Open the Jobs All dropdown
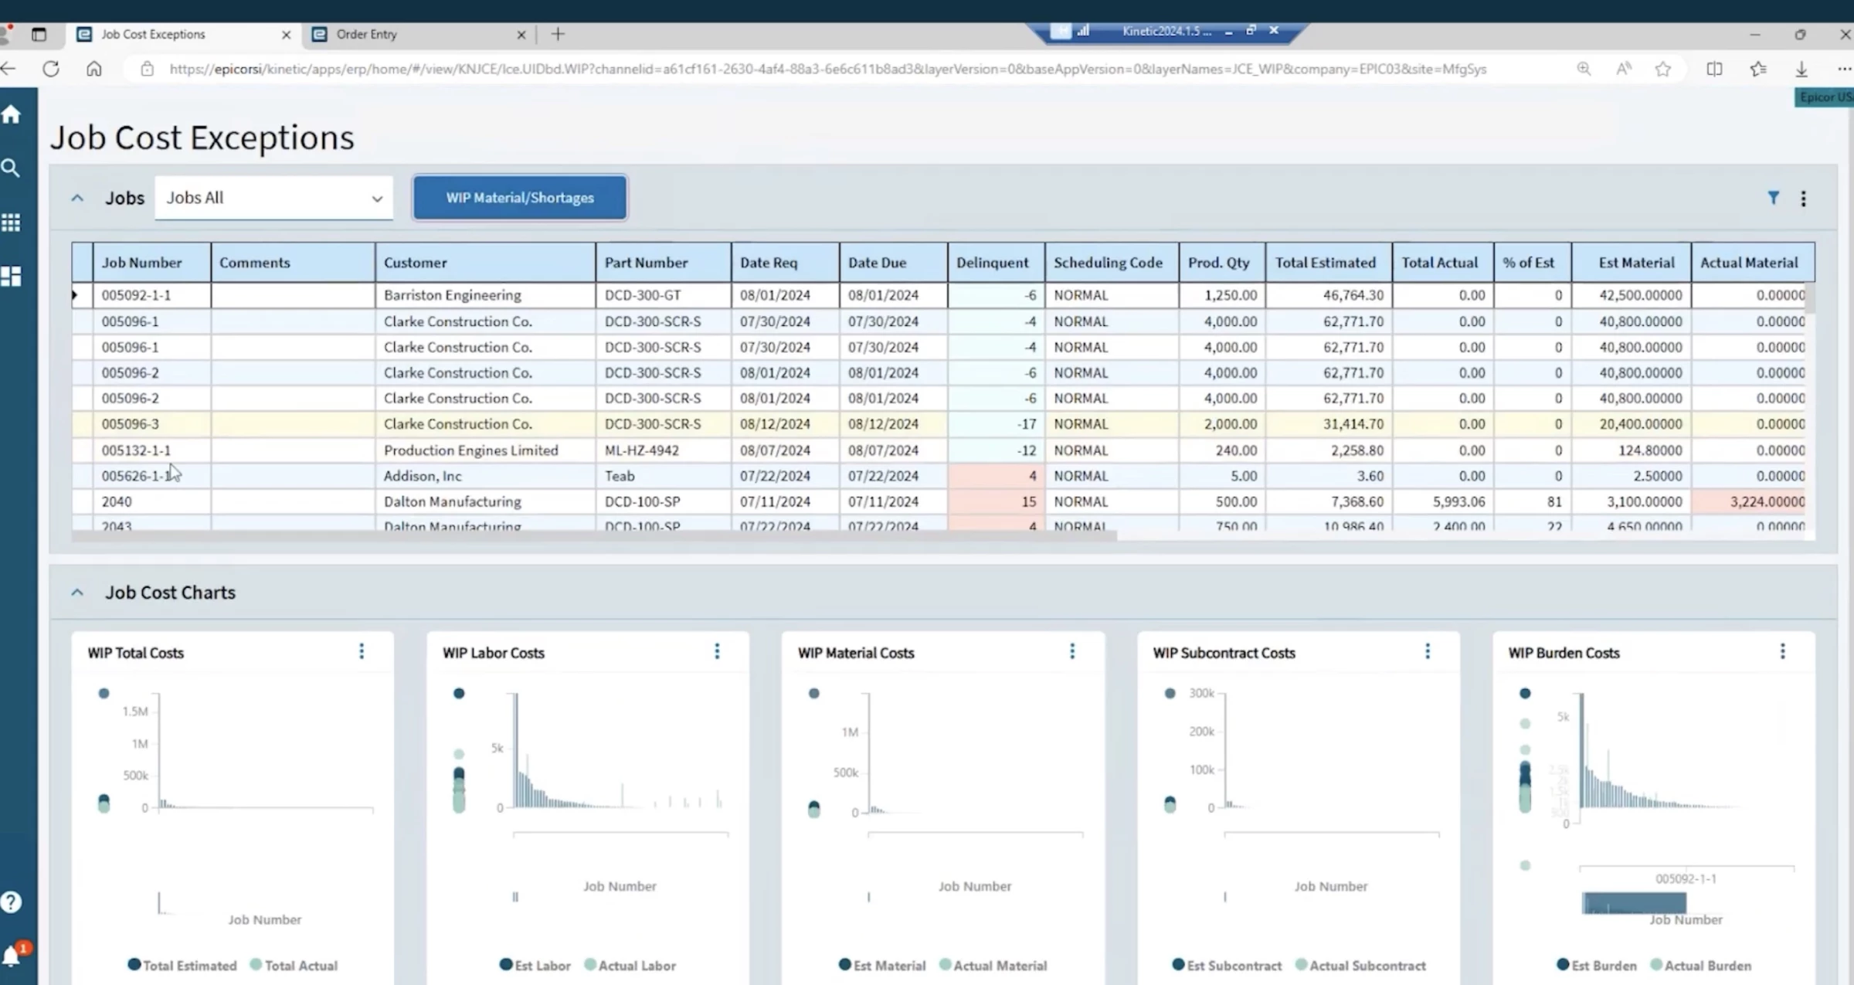Viewport: 1854px width, 985px height. [273, 198]
